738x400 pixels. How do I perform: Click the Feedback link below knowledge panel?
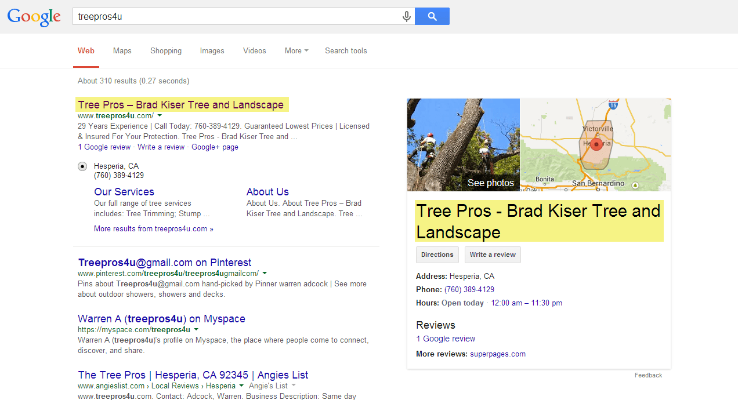coord(648,375)
